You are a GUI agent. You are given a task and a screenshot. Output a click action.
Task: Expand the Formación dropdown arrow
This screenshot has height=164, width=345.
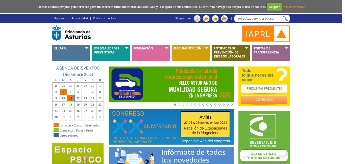166,48
